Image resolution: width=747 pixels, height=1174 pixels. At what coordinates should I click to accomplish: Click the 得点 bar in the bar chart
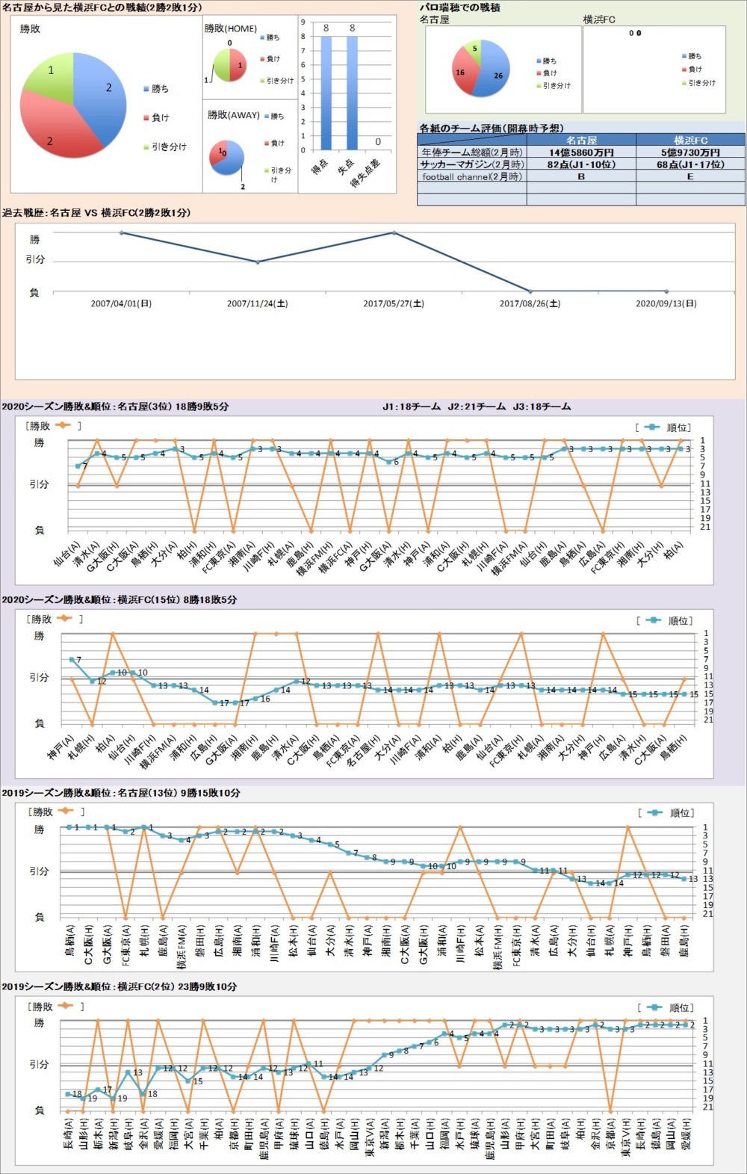326,93
